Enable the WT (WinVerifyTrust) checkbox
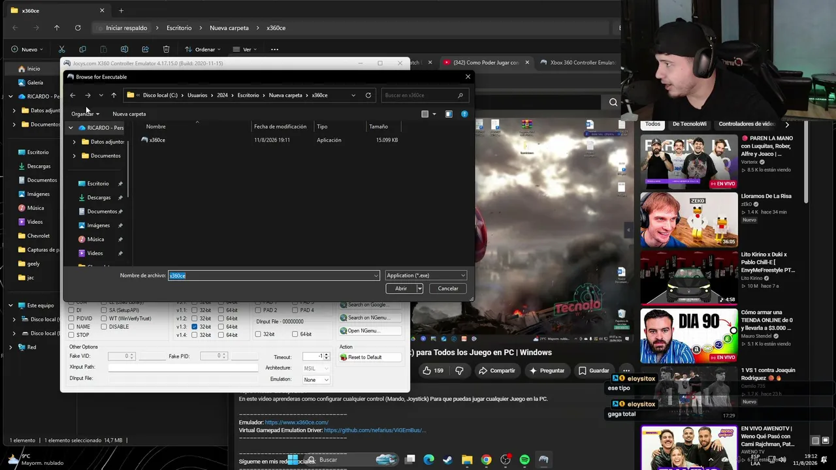This screenshot has height=470, width=836. tap(104, 319)
